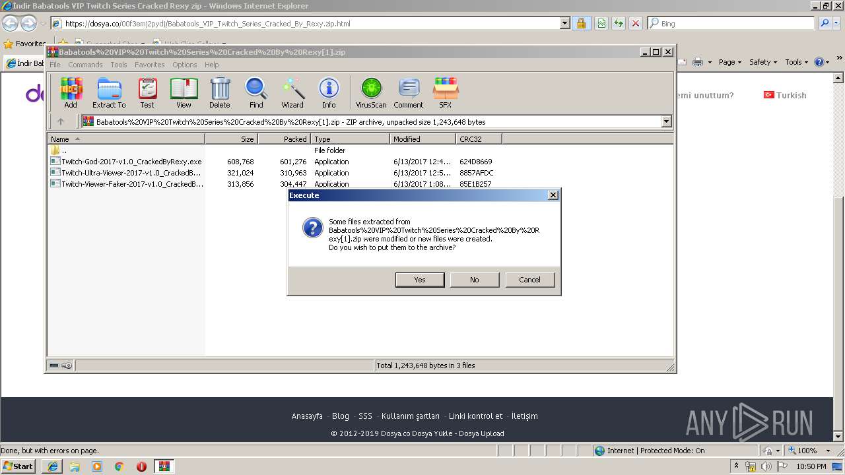Click the Internet Explorer forward button
The width and height of the screenshot is (845, 475).
click(x=28, y=24)
